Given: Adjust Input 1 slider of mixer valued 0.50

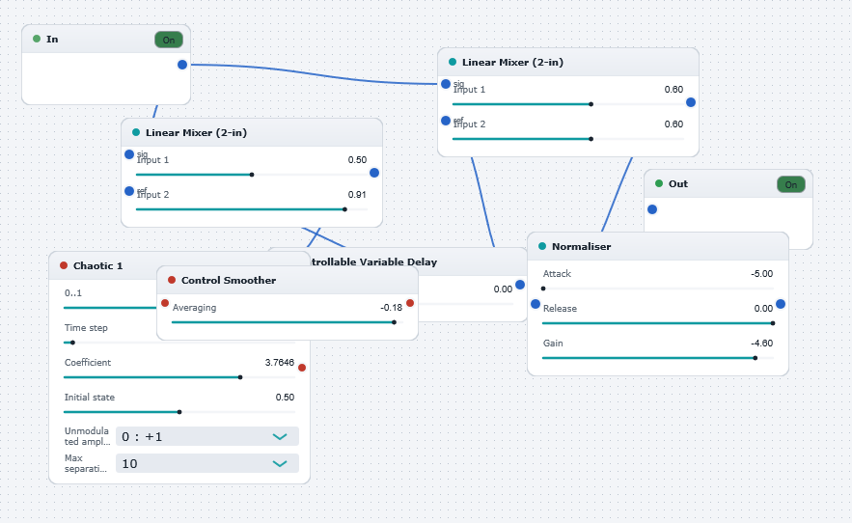Looking at the screenshot, I should point(252,175).
